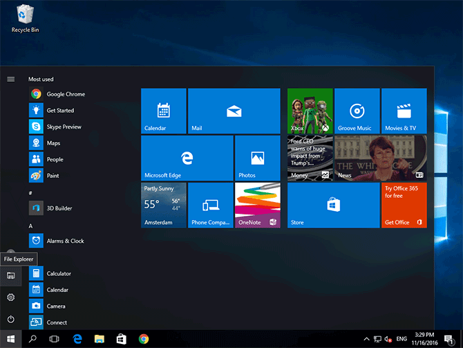Launch Get Started app
Image resolution: width=463 pixels, height=348 pixels.
[x=52, y=110]
